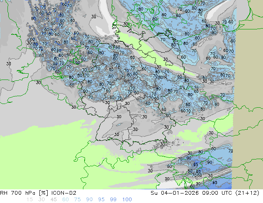Screen dimensions: 263x203
Task: Select the legend value 30 below the title
Action: click(x=41, y=200)
